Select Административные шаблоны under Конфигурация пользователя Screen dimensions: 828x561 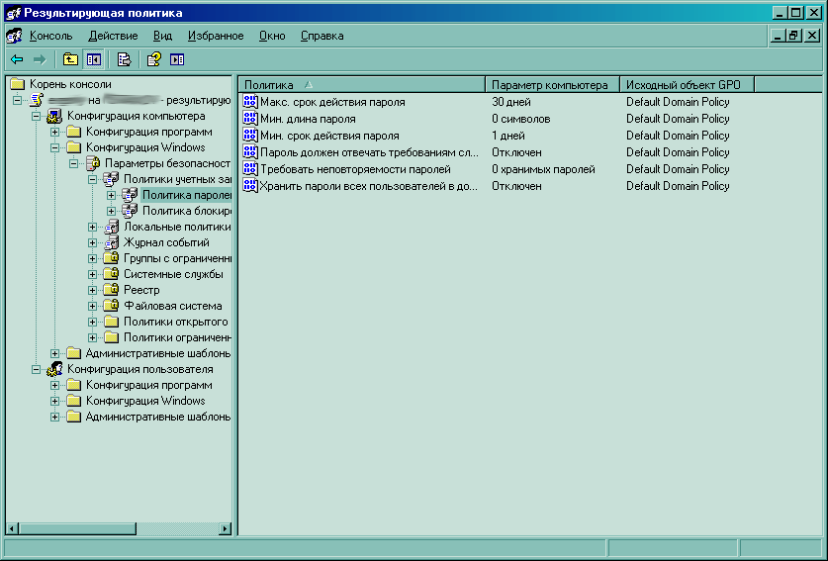click(x=158, y=417)
